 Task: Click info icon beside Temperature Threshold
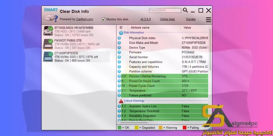[119, 111]
